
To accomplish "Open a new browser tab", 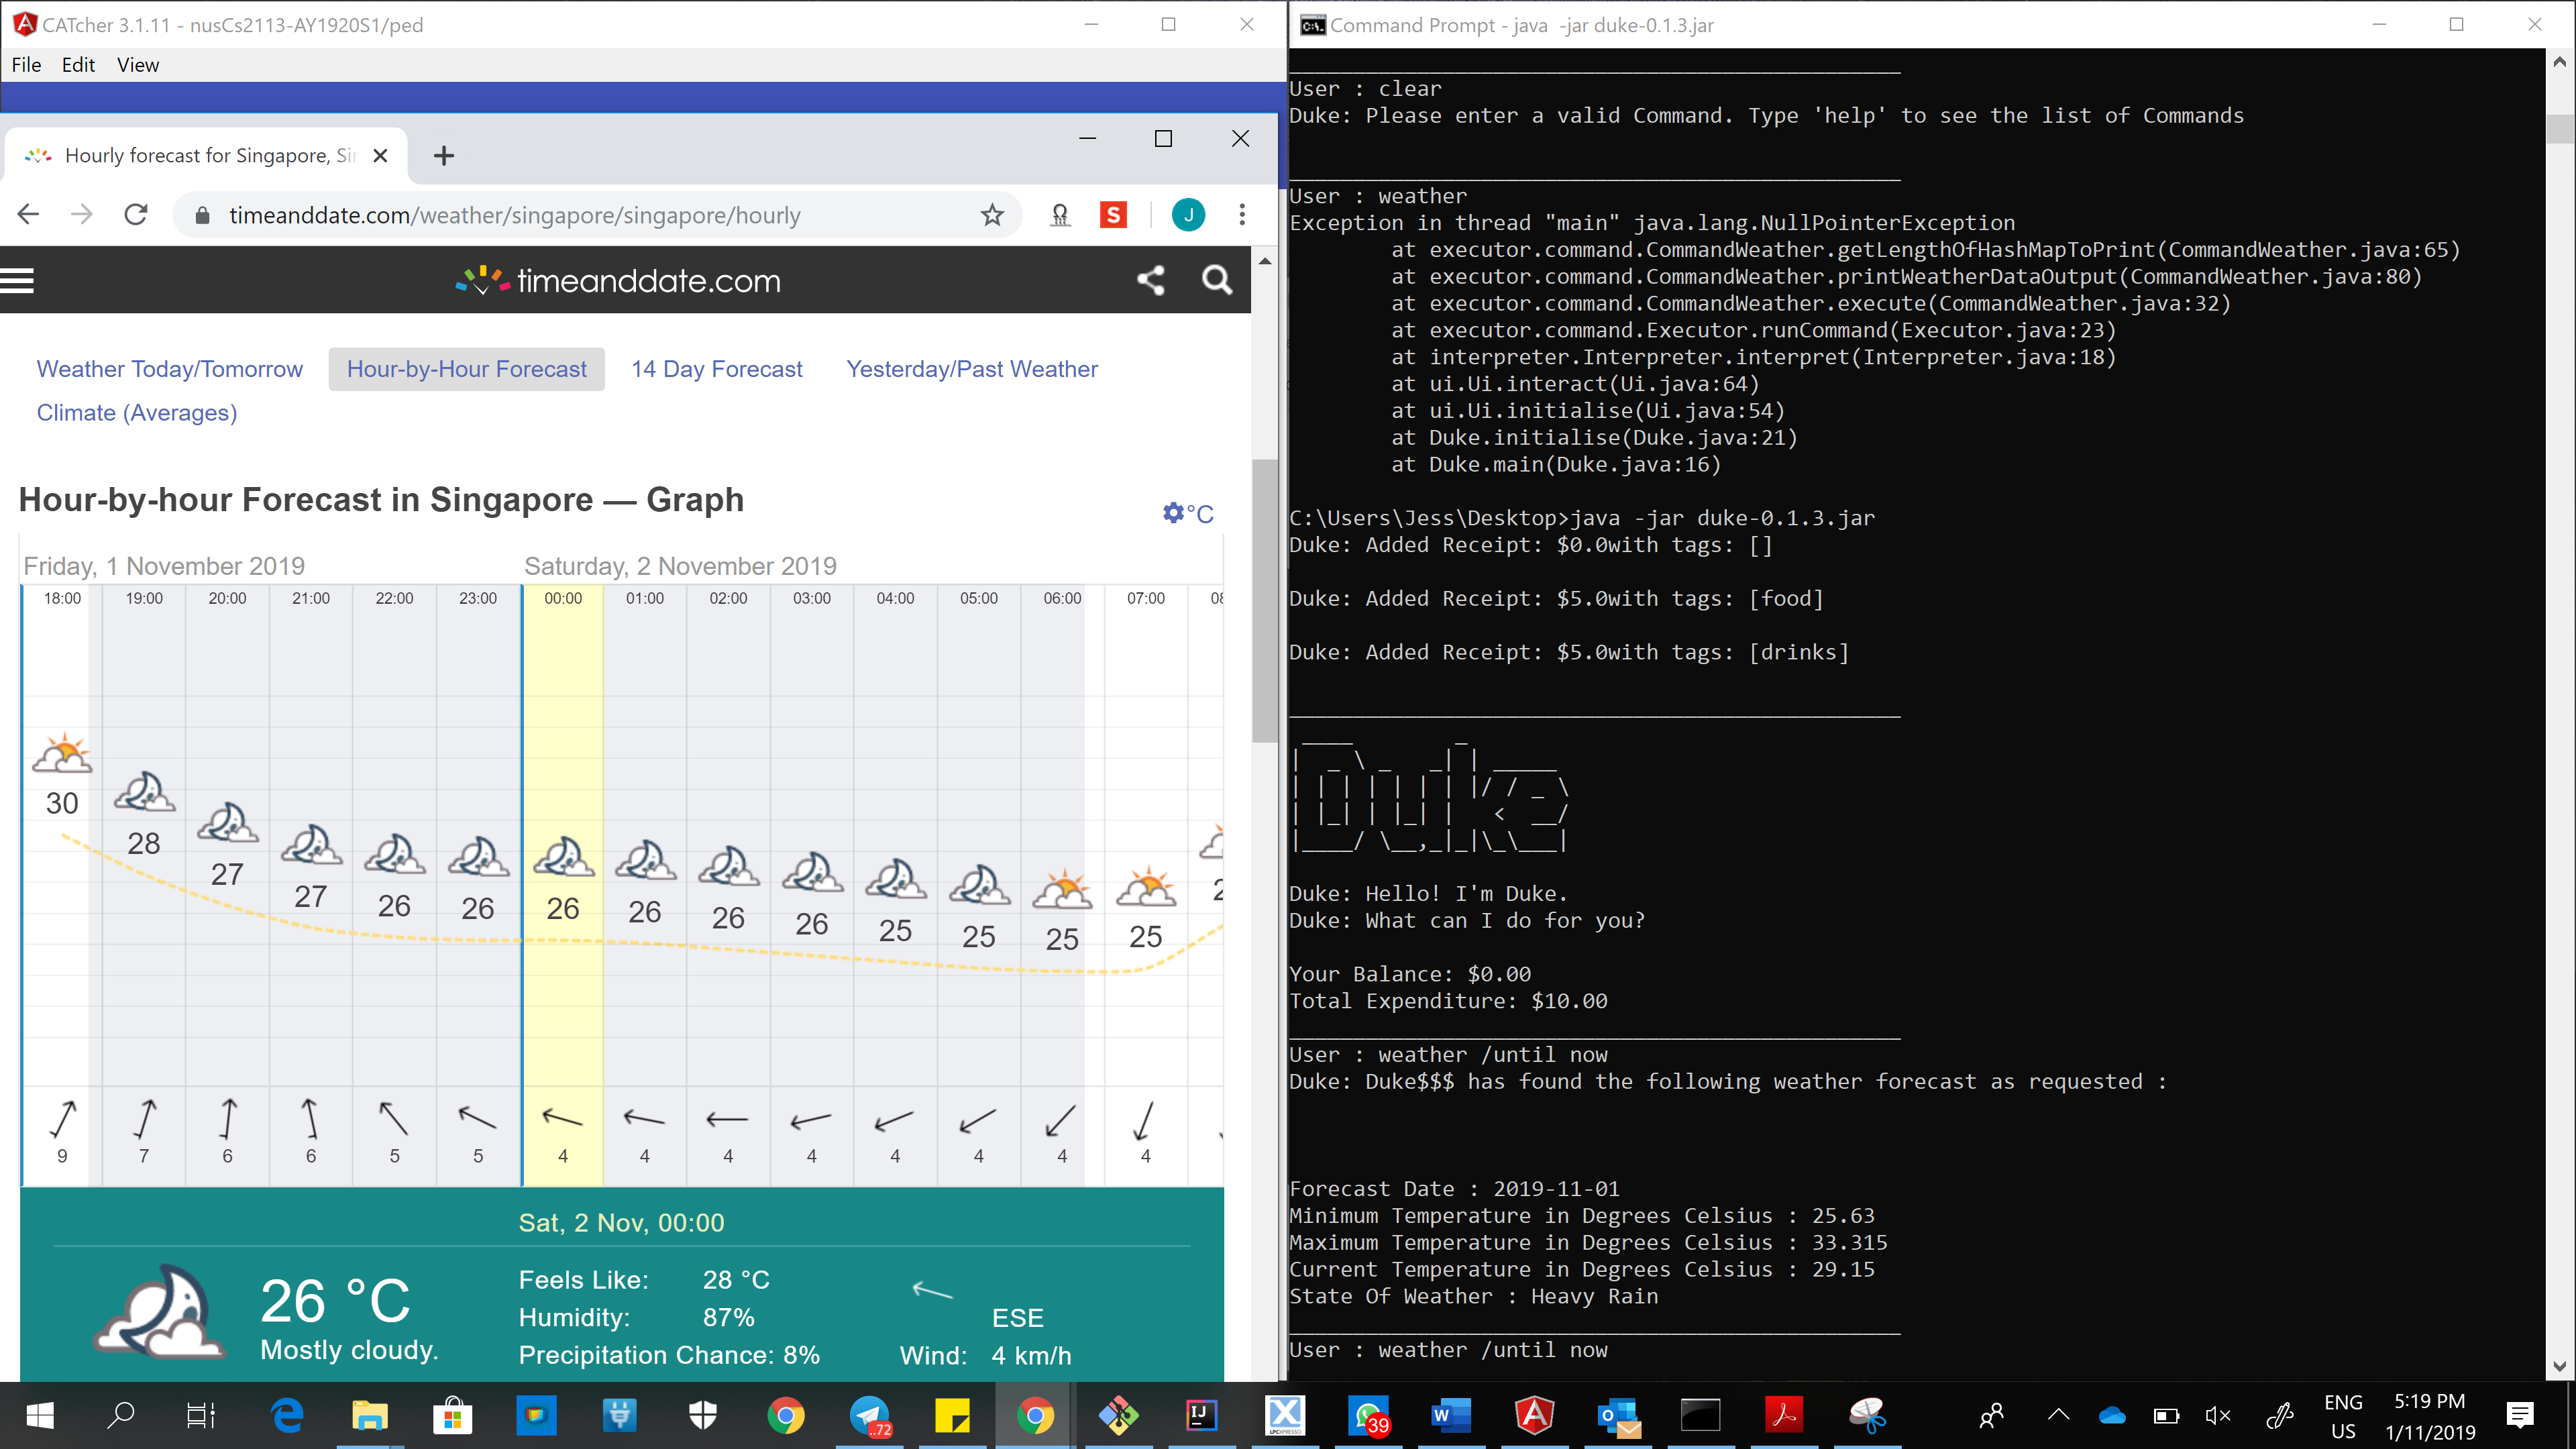I will tap(444, 156).
